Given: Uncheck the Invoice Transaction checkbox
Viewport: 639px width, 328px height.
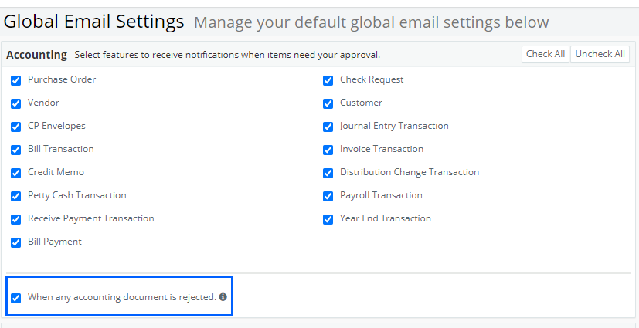Looking at the screenshot, I should tap(328, 150).
